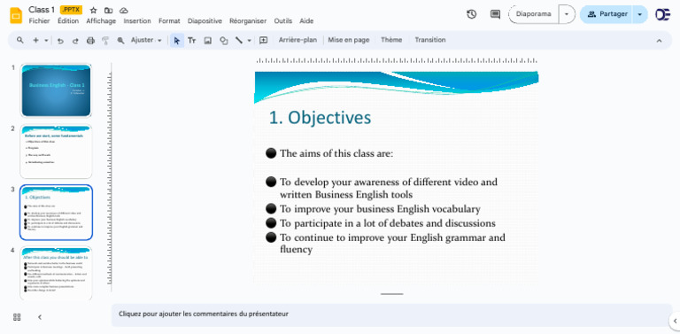Select the zoom tool
680x334 pixels.
point(120,41)
